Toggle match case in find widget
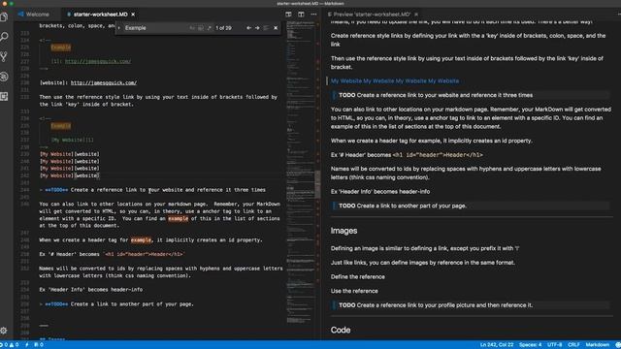Screen dimensions: 621x349 (x=192, y=28)
